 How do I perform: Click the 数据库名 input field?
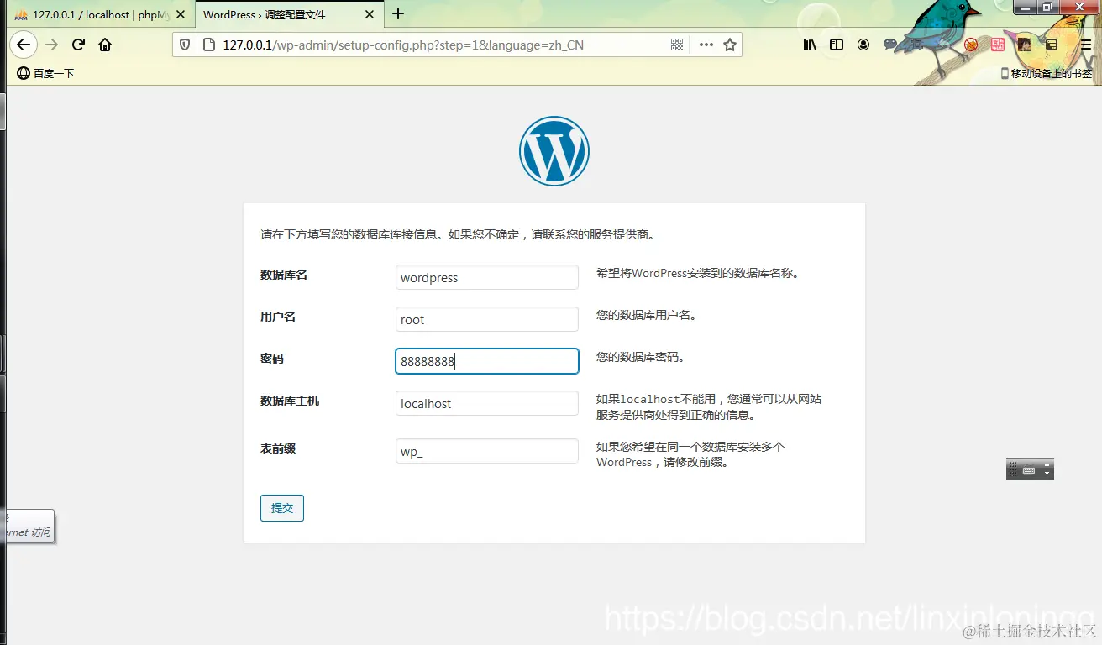[487, 277]
